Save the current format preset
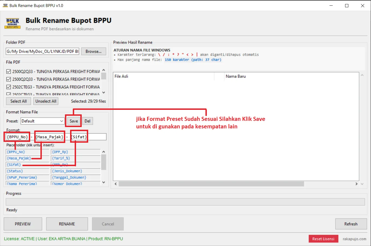 click(x=74, y=121)
